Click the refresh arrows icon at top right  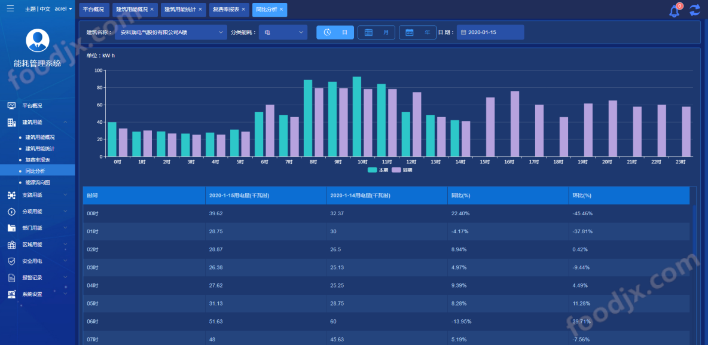[x=694, y=10]
